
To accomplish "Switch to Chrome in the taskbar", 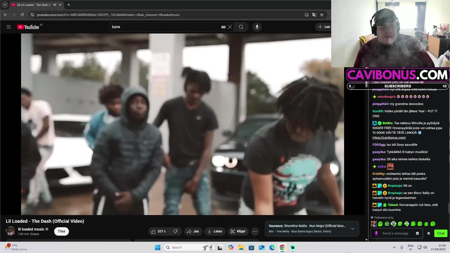I will [282, 247].
